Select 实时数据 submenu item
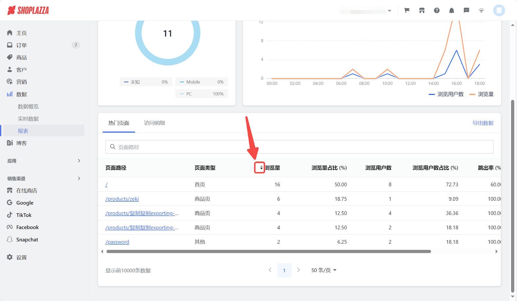 [28, 119]
